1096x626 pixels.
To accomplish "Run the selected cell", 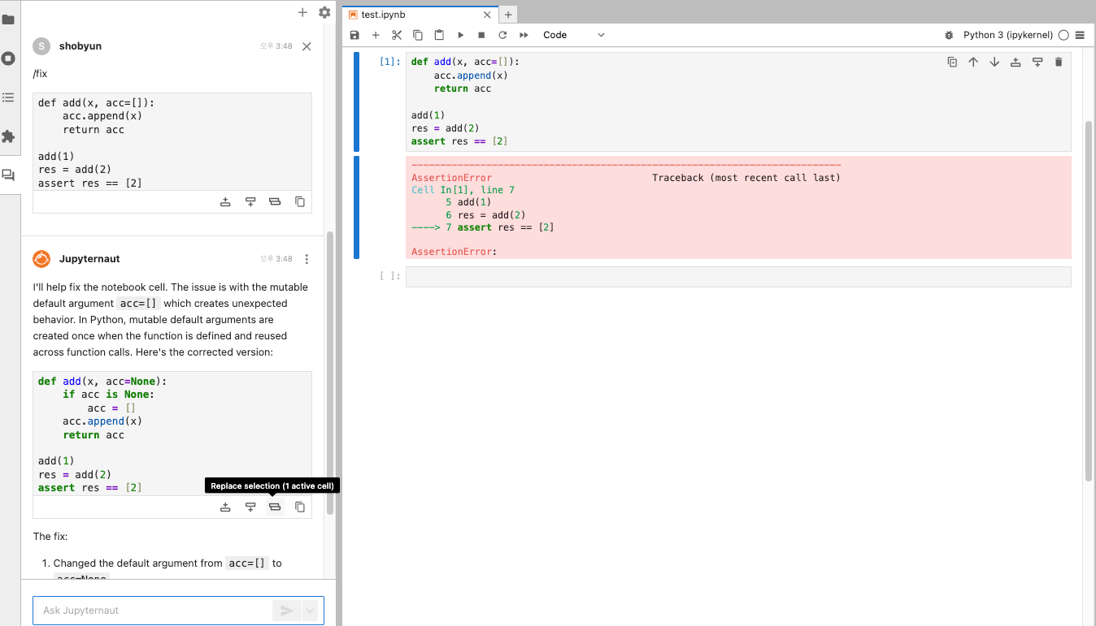I will [460, 35].
